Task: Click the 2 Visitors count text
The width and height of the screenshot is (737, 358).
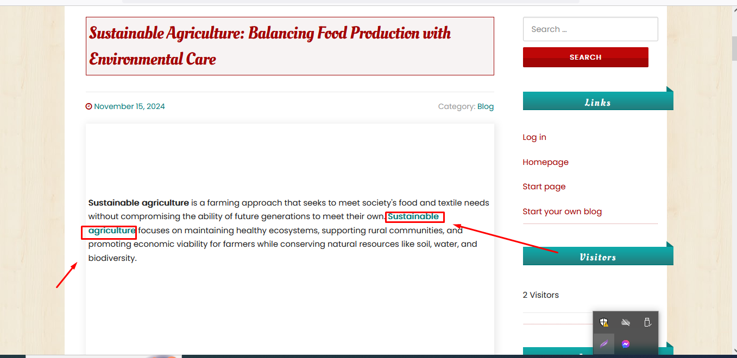Action: (541, 295)
